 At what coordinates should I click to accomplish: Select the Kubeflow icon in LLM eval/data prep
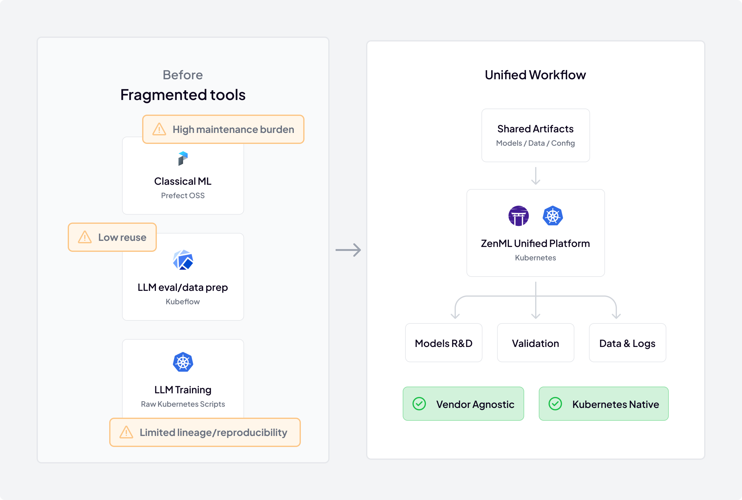coord(182,260)
